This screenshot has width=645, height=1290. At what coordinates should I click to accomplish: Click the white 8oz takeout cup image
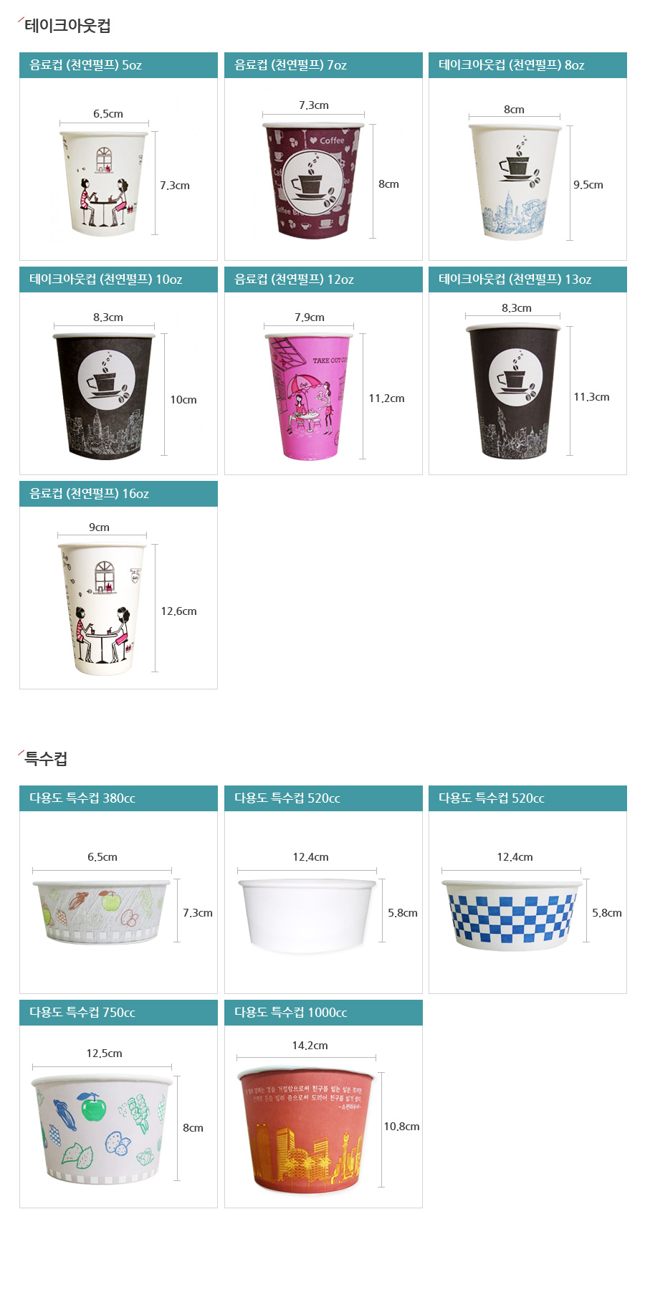515,181
